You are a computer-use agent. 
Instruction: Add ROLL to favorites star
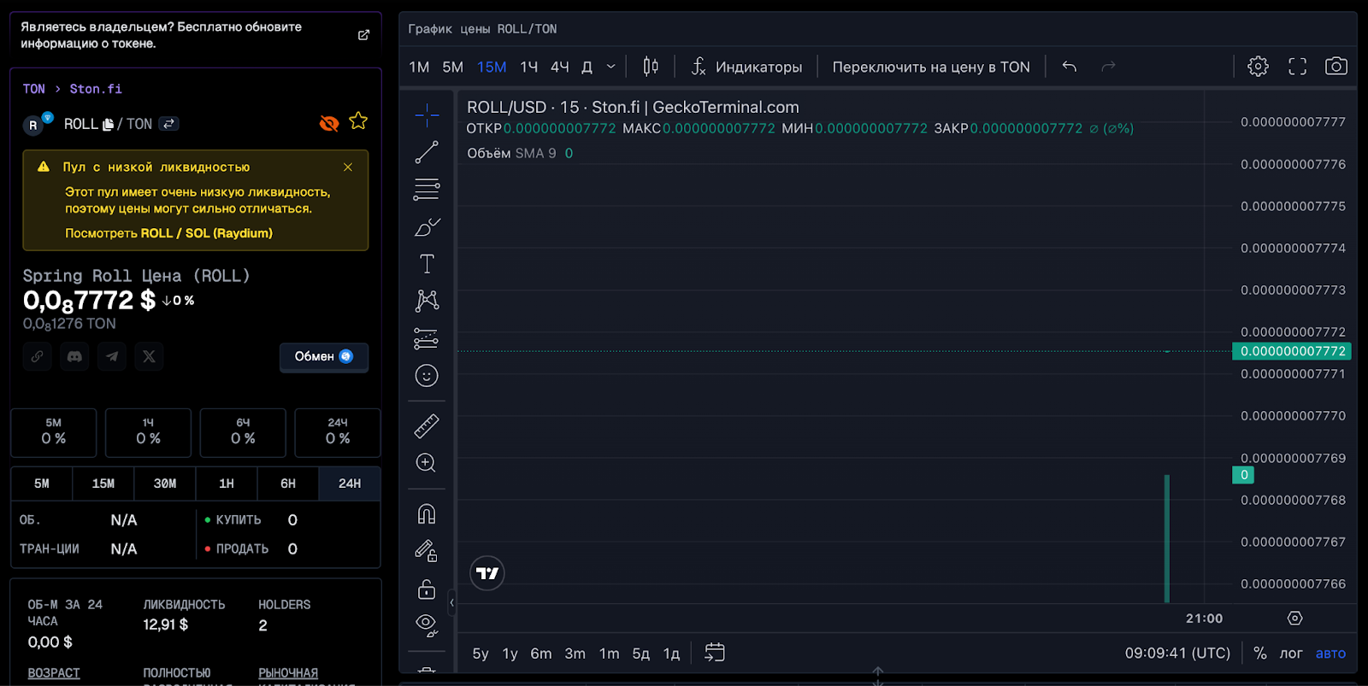(x=358, y=121)
